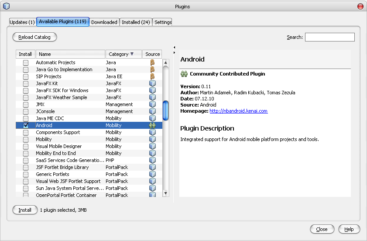Collapse the plugin list with left splitter arrow
This screenshot has width=367, height=241.
point(175,48)
